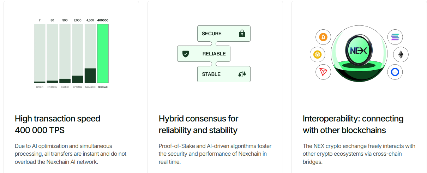Viewport: 427px width, 173px height.
Task: Click the "Interoperability: connecting with other blockchains" heading
Action: (x=353, y=124)
